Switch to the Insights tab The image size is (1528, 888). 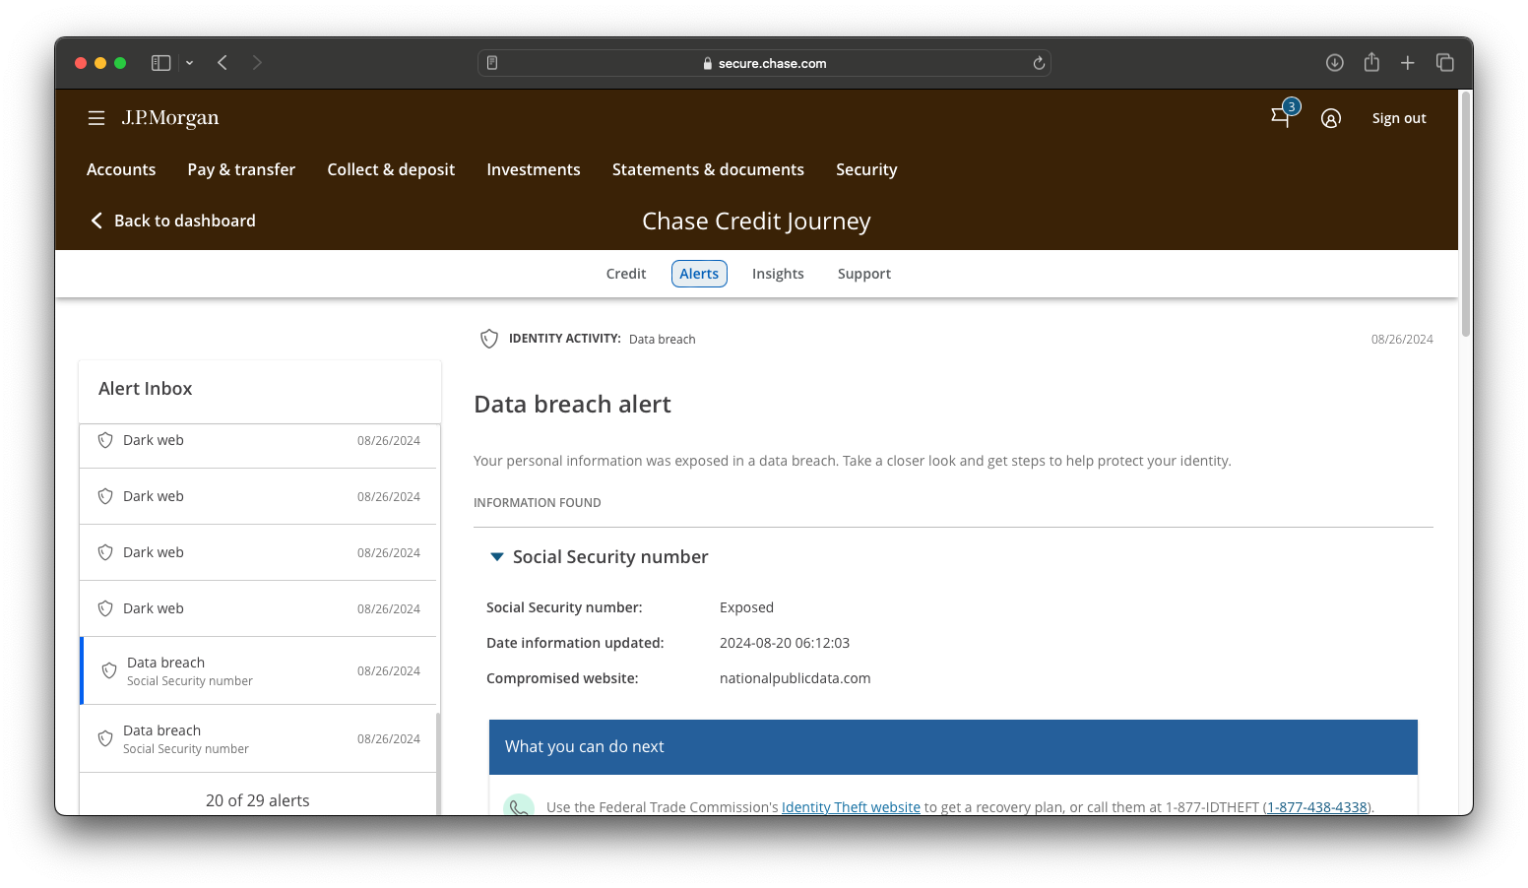point(778,274)
